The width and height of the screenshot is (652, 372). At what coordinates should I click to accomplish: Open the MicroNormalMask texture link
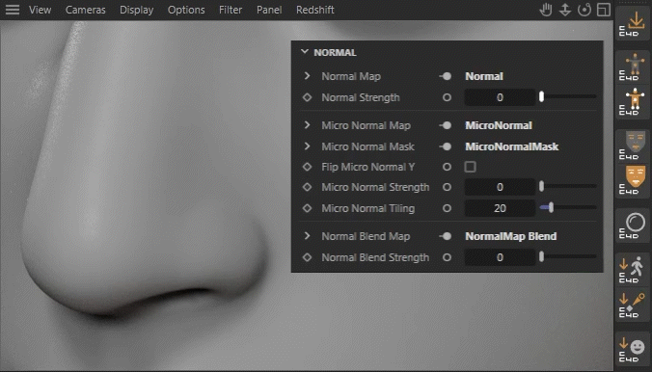(511, 146)
